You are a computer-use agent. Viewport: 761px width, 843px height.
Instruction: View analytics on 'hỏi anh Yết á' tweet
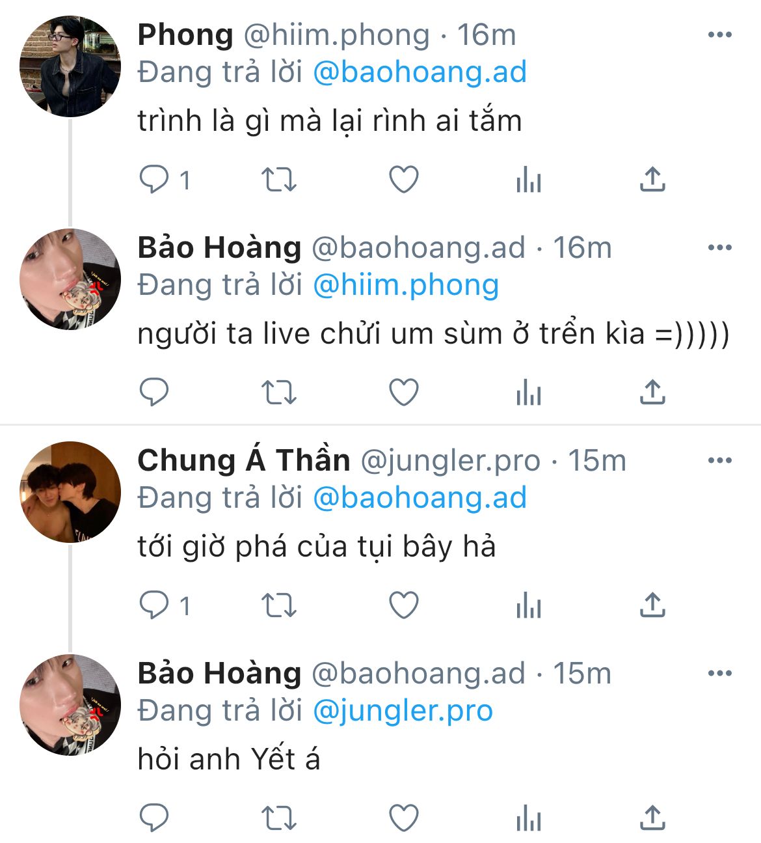coord(528,818)
